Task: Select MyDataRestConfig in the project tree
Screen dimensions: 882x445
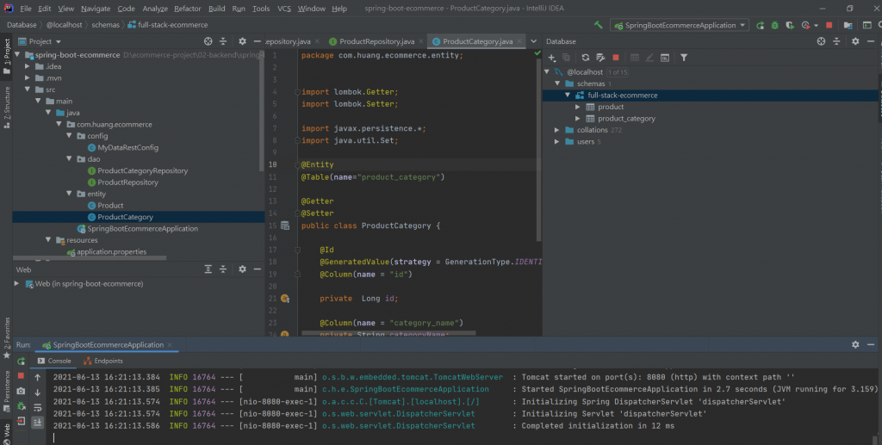Action: (127, 147)
